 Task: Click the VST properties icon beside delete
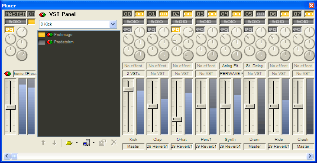pyautogui.click(x=103, y=143)
